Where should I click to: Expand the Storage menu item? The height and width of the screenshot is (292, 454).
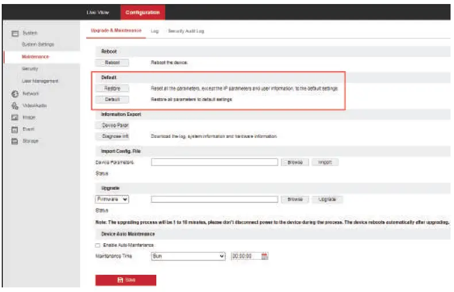[x=30, y=141]
